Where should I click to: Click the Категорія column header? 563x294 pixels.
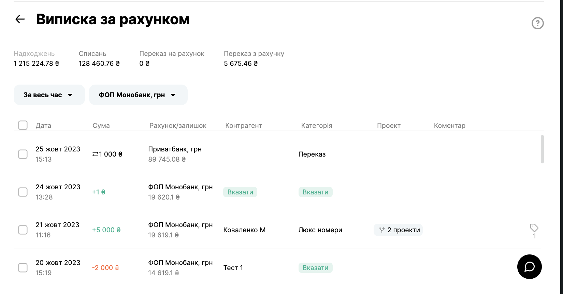317,126
